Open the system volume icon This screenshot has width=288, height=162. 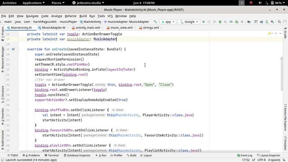[260, 3]
